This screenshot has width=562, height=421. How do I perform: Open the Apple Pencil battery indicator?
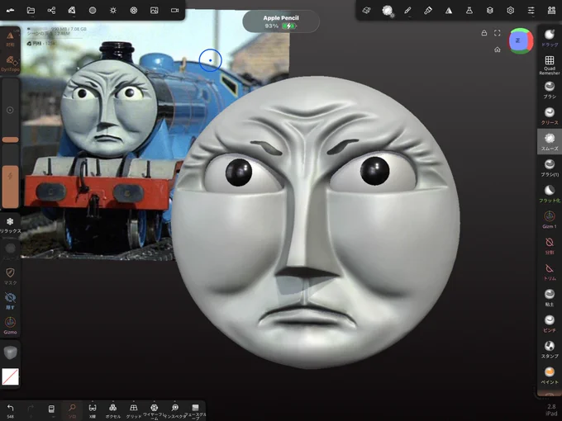tap(281, 21)
